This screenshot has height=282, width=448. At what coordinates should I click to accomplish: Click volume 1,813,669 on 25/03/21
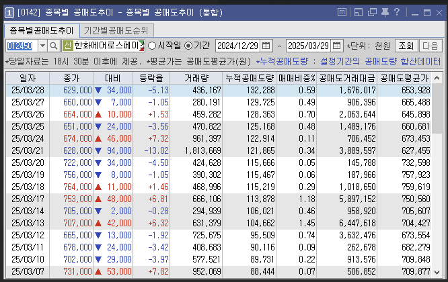pos(203,150)
